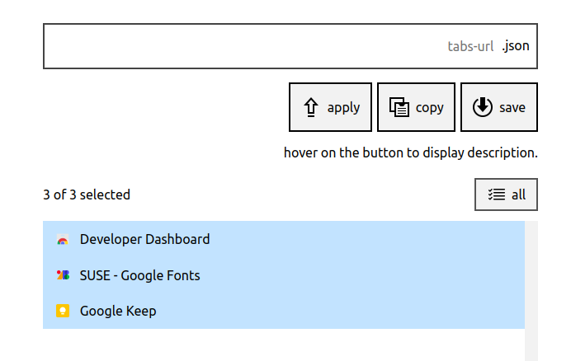Viewport: 571px width, 361px height.
Task: Save the tabs JSON with save label
Action: (512, 107)
